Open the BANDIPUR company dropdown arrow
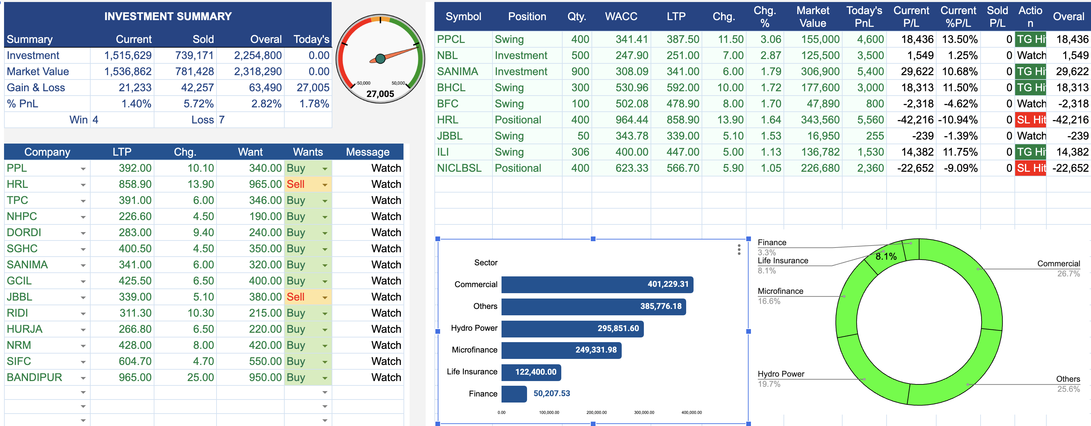This screenshot has height=426, width=1091. (x=83, y=378)
